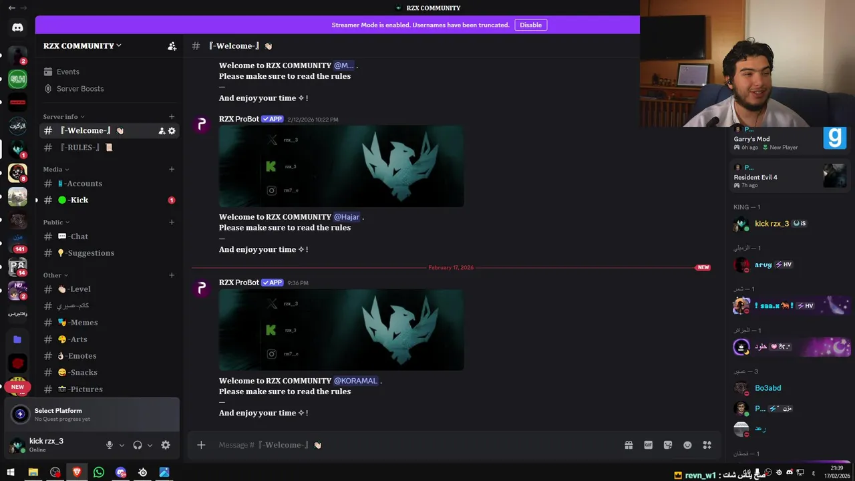Go back with the arrow in title bar

pyautogui.click(x=11, y=8)
